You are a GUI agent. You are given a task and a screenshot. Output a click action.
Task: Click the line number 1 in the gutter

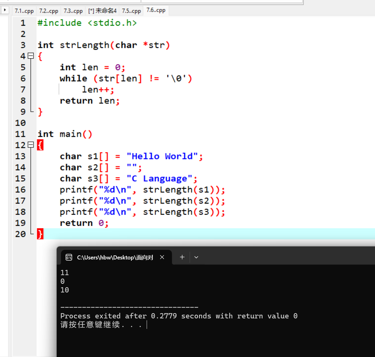pos(23,23)
